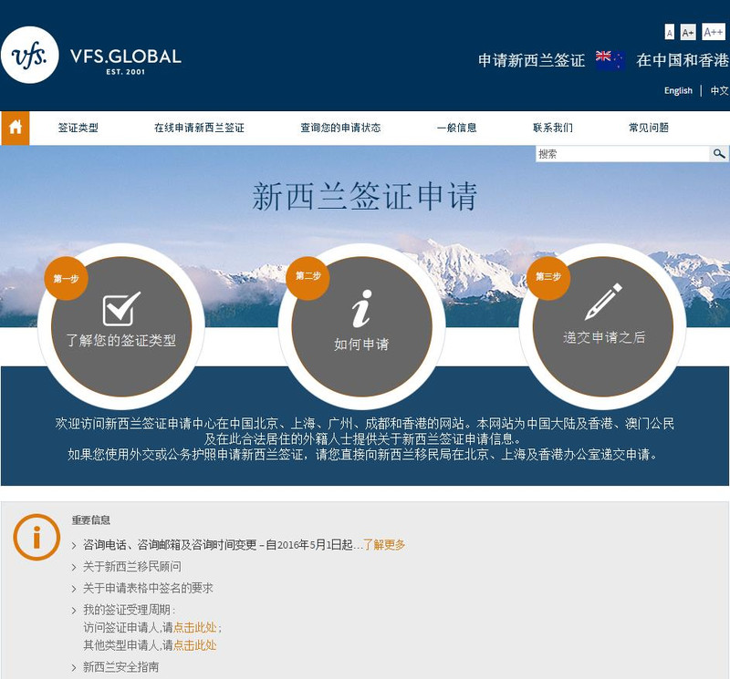The height and width of the screenshot is (679, 730).
Task: Click the 了解更多 link
Action: point(384,545)
